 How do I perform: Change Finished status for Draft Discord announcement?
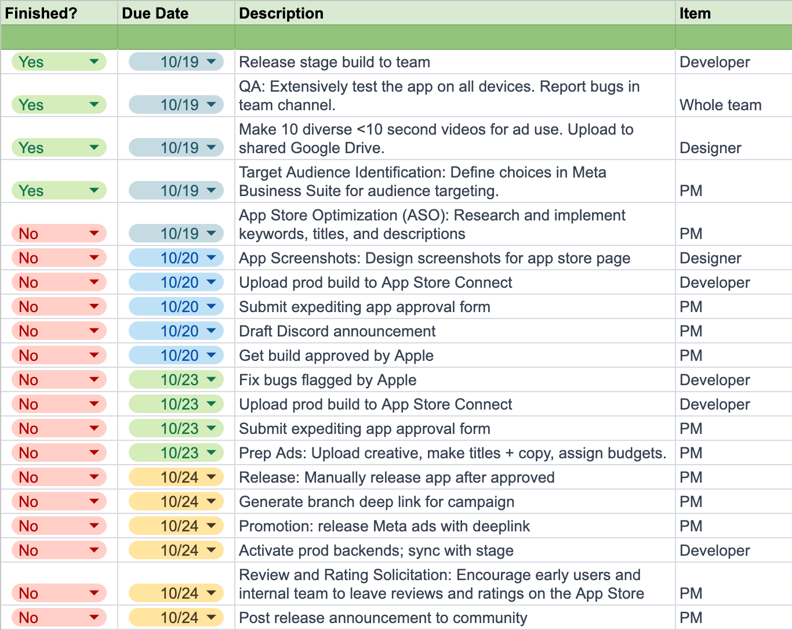point(59,331)
